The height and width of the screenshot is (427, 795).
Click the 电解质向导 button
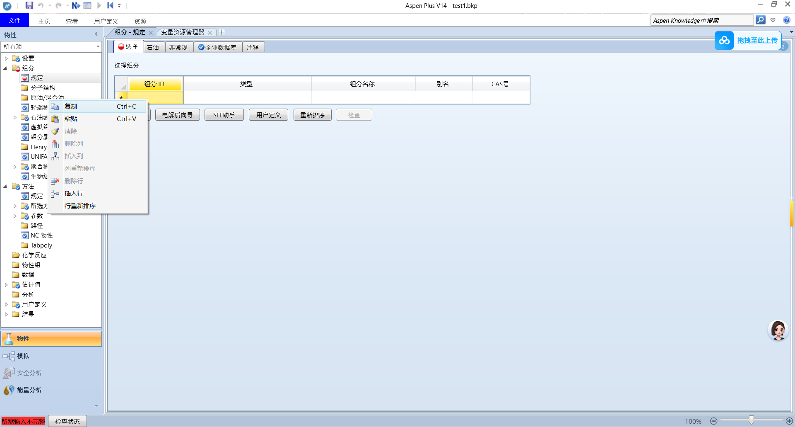coord(177,115)
